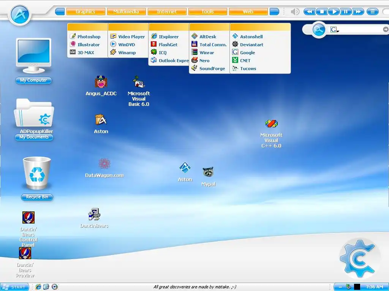
Task: Open Google link in the Web panel
Action: click(244, 52)
